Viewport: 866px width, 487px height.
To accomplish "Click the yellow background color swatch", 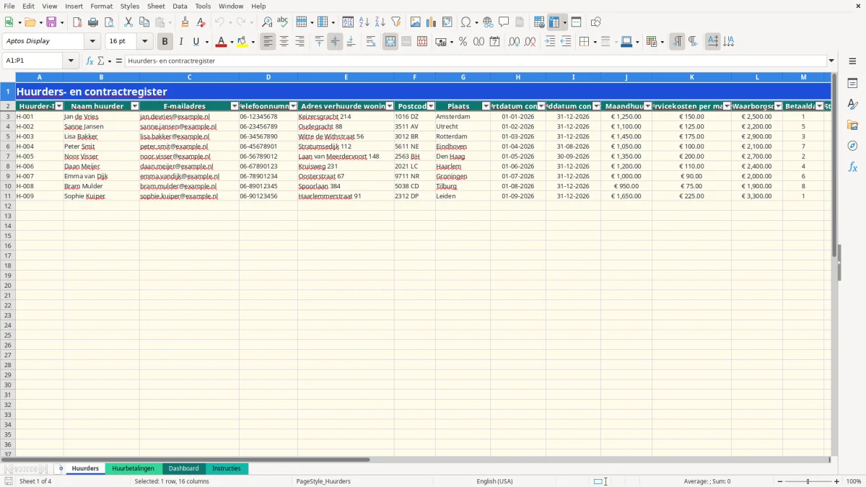I will pos(242,42).
